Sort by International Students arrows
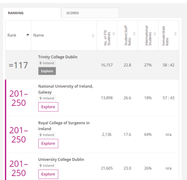 (155, 34)
